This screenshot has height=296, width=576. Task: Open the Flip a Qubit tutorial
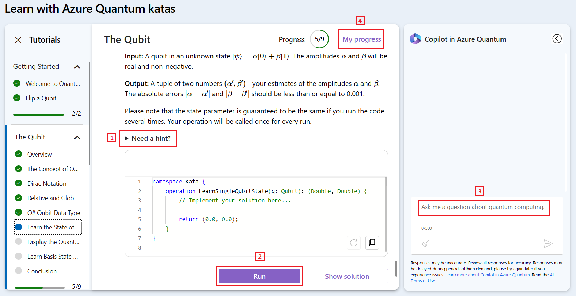click(41, 98)
